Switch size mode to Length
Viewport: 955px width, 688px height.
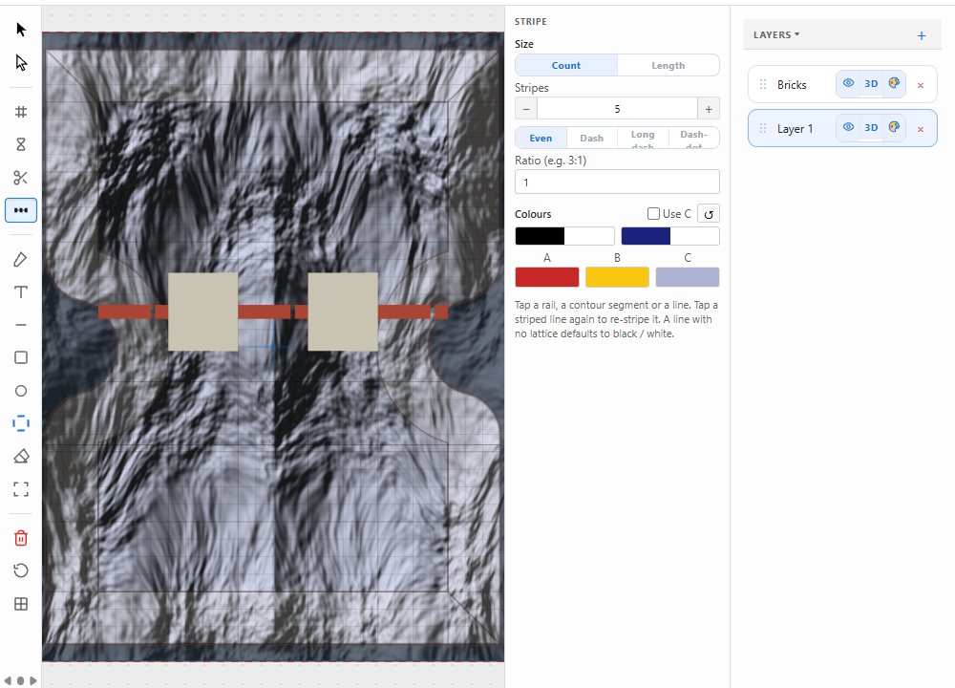[x=668, y=65]
